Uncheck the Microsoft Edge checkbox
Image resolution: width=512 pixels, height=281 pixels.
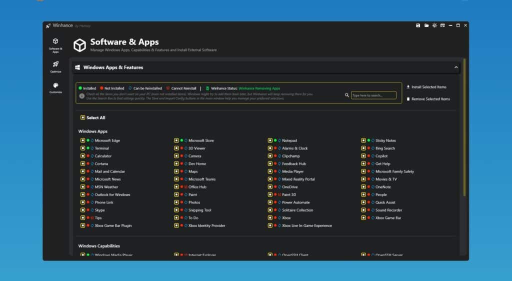tap(83, 140)
